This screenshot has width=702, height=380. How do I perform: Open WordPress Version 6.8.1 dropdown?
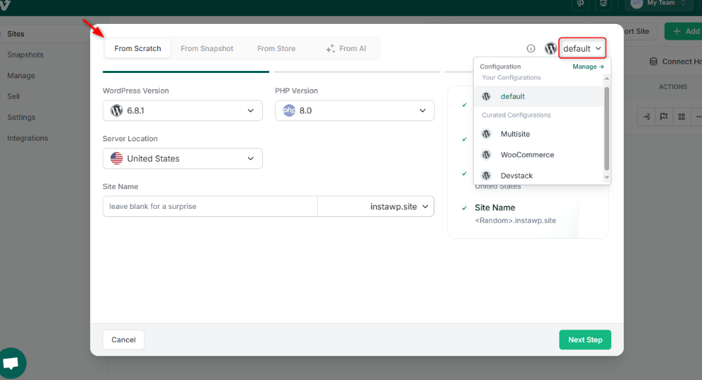tap(182, 111)
